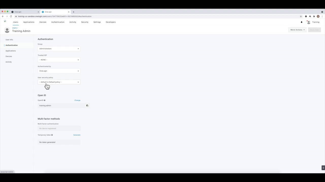Click the Change link for OpenID
The height and width of the screenshot is (182, 325).
77,100
